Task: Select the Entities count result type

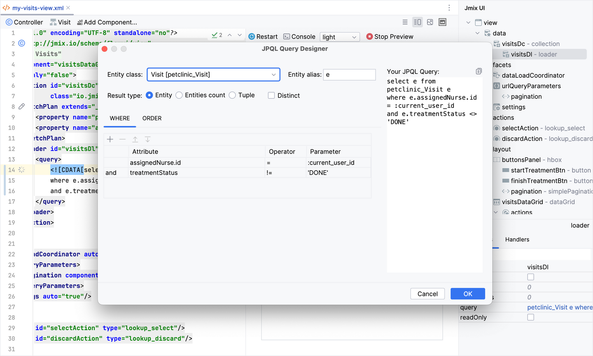Action: pyautogui.click(x=201, y=95)
